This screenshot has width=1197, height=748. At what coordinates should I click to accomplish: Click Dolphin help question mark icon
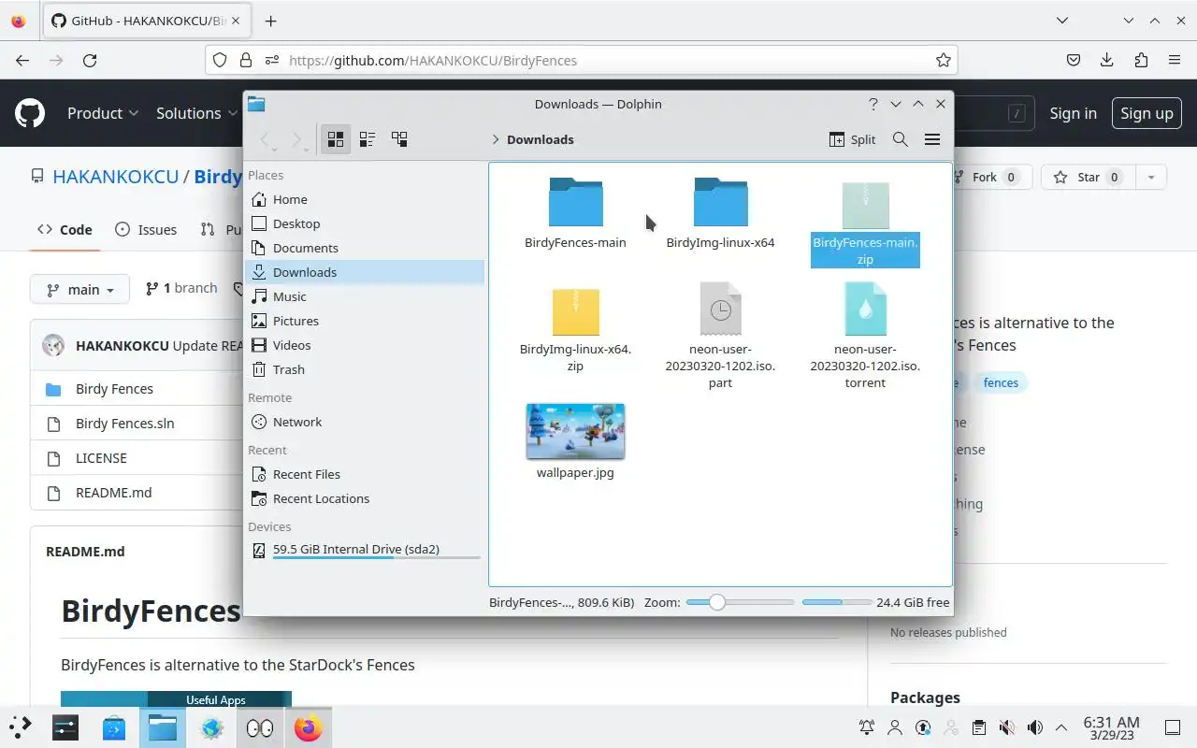pyautogui.click(x=873, y=104)
